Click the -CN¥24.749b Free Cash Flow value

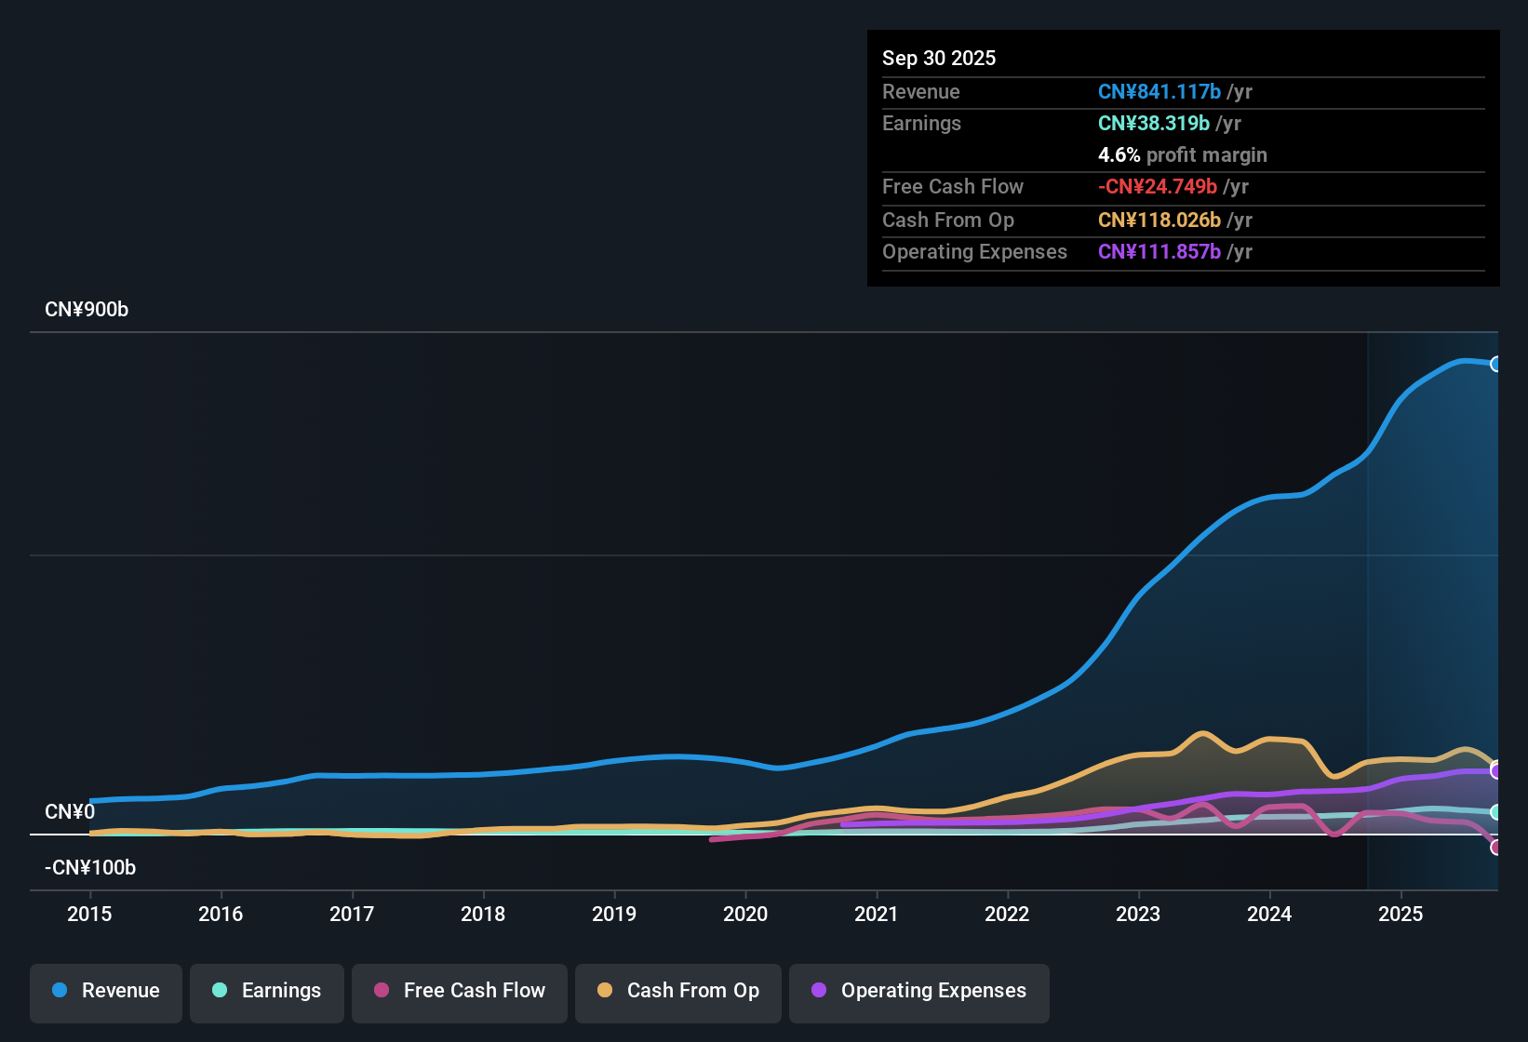pos(1158,187)
